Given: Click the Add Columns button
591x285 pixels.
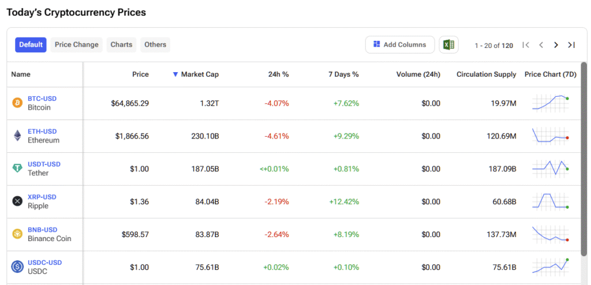Looking at the screenshot, I should coord(399,45).
